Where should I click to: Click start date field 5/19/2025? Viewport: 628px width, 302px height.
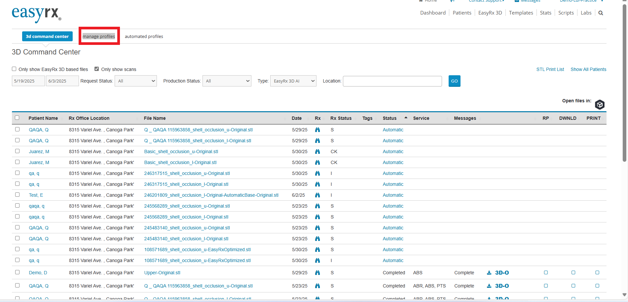tap(28, 81)
